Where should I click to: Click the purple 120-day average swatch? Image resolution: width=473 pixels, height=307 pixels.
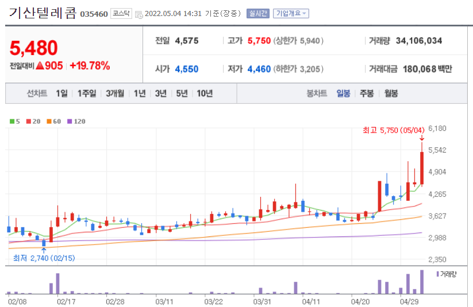click(x=70, y=122)
